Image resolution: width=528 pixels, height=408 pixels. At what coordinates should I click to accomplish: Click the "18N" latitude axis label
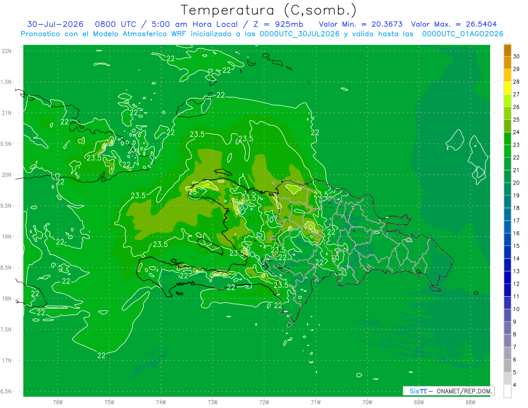tap(6, 298)
